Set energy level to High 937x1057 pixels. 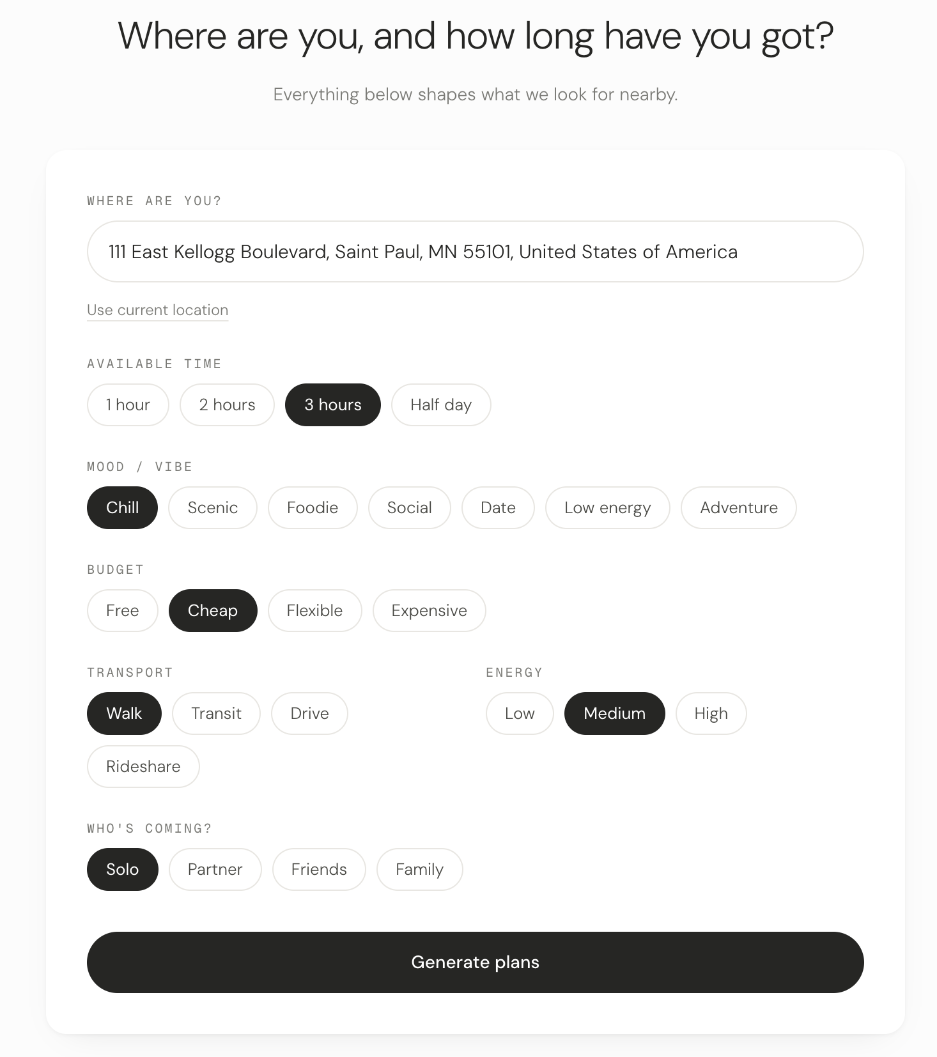pyautogui.click(x=711, y=713)
